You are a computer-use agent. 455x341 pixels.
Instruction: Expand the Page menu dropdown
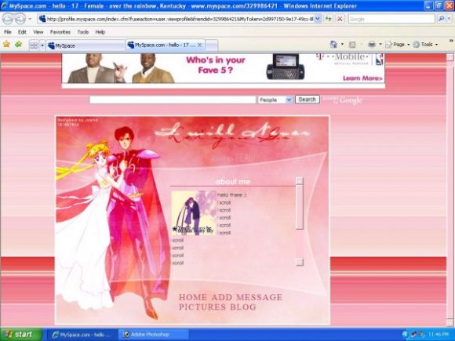[397, 45]
